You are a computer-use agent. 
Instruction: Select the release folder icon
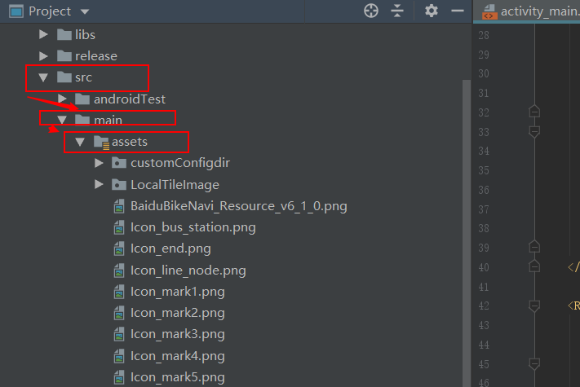(64, 56)
